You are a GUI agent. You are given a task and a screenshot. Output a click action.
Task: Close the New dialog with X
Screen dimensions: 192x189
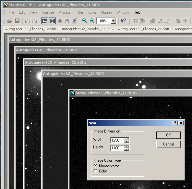tap(181, 123)
